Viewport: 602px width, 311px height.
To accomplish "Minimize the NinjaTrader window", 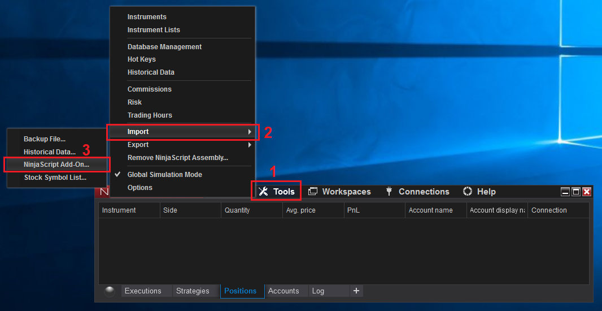I will (x=565, y=192).
